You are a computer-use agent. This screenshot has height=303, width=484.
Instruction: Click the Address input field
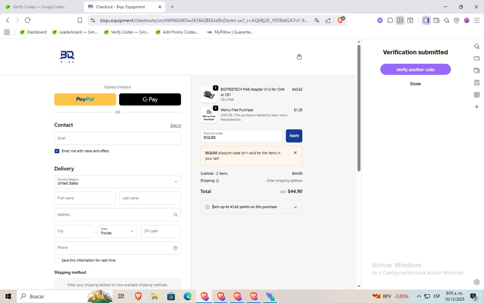[x=117, y=215]
